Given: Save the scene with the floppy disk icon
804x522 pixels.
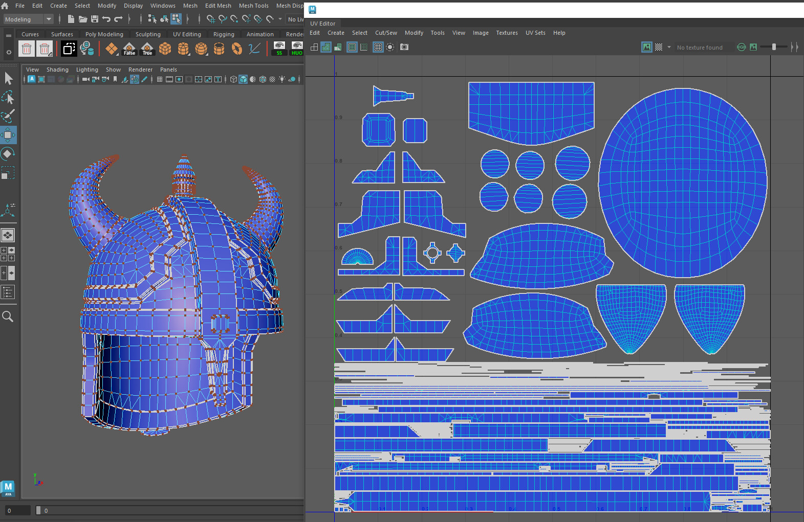Looking at the screenshot, I should point(95,19).
